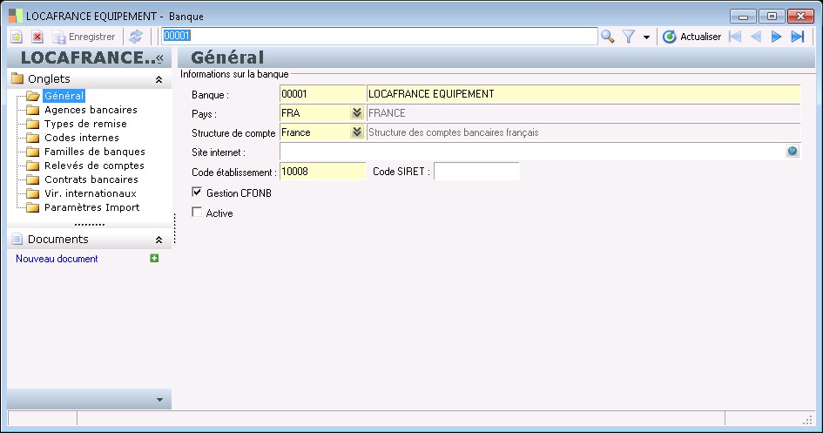Select the Général tree item

[x=64, y=96]
